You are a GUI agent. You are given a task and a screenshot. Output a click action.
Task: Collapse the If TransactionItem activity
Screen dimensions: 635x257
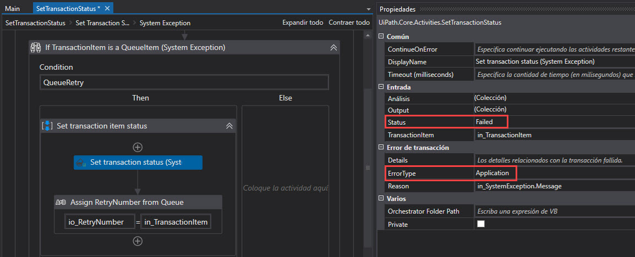333,48
